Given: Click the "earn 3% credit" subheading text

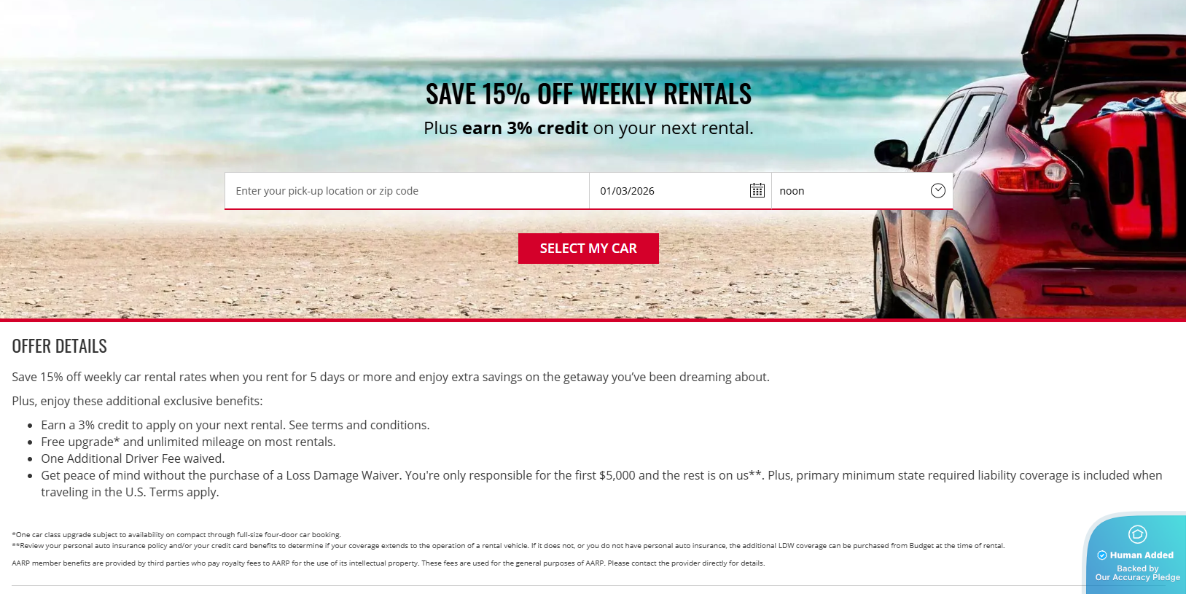Looking at the screenshot, I should click(525, 128).
